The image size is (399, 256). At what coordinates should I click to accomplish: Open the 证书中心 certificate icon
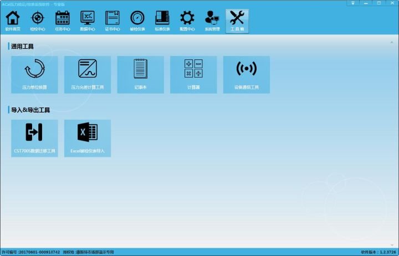point(112,21)
